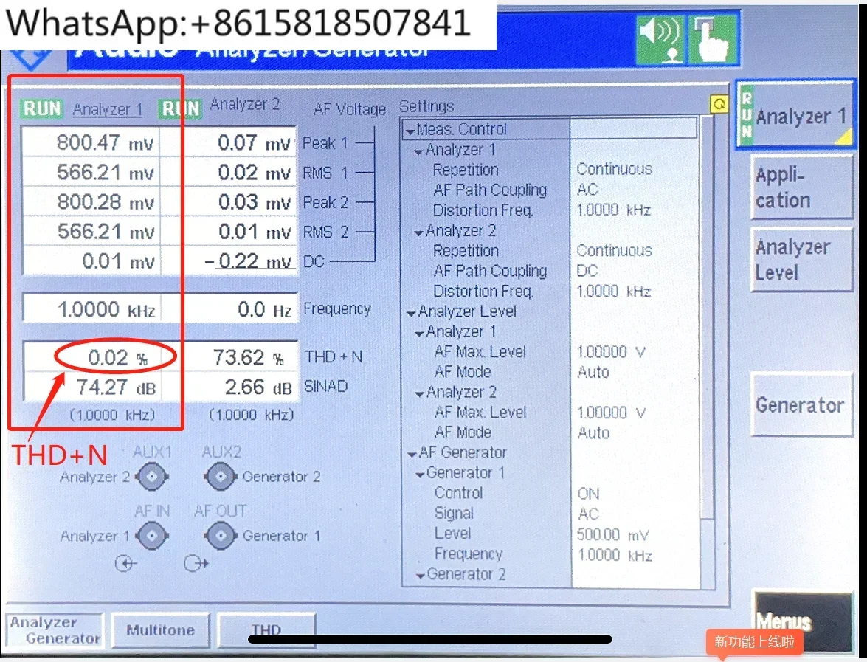Collapse Analyzer 1 under Meas. Control
The width and height of the screenshot is (867, 662).
(418, 151)
